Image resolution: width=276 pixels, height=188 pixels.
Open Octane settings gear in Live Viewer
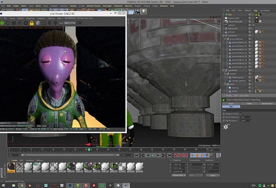point(26,23)
